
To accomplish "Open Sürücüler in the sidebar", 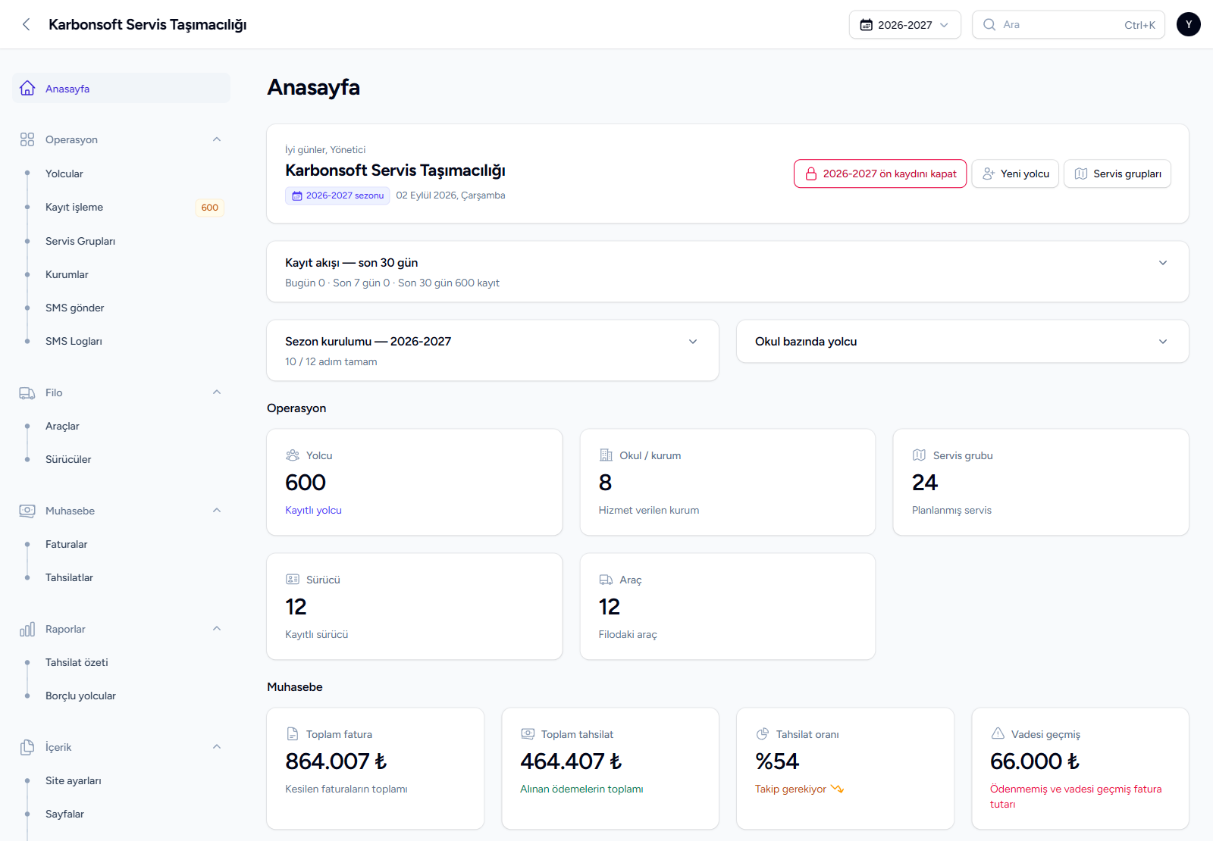I will [121, 459].
